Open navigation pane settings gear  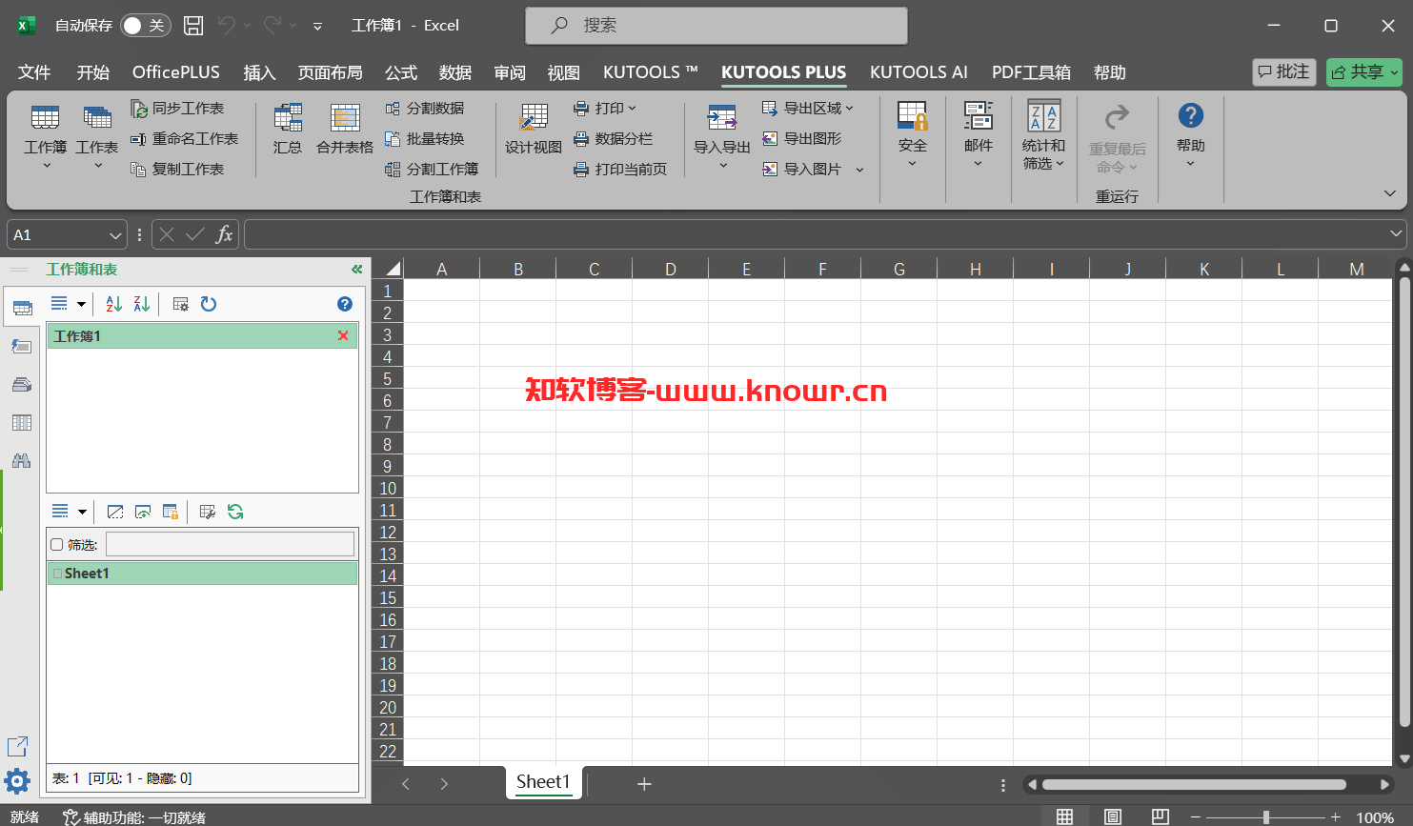17,782
